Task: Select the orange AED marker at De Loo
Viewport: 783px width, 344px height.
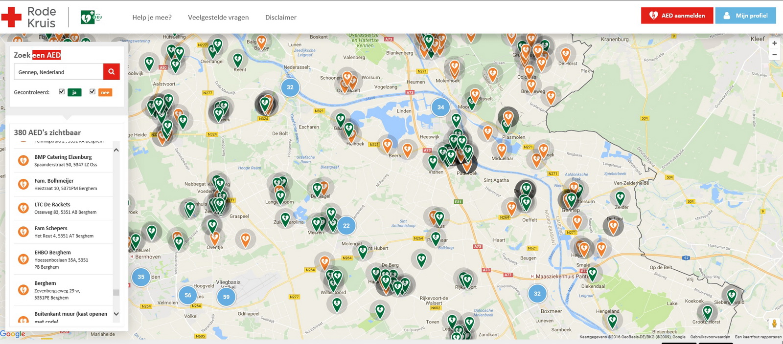Action: click(613, 226)
